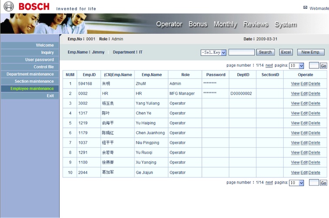329x218 pixels.
Task: Open the Bonus menu
Action: click(198, 24)
